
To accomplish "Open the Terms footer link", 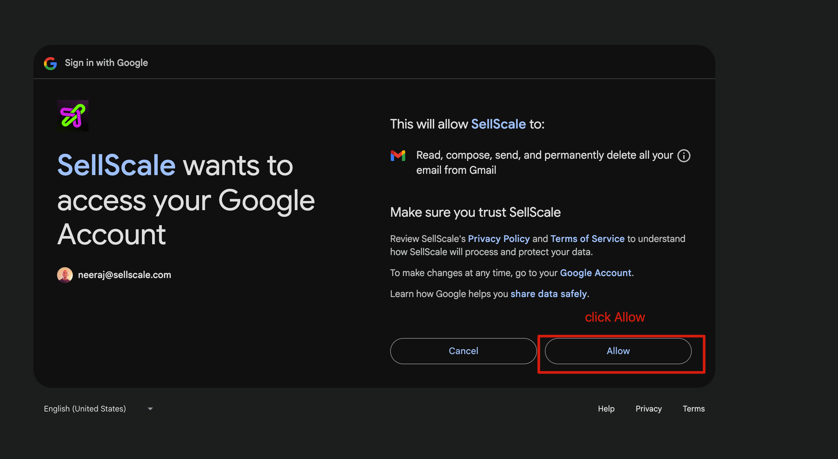I will pos(694,409).
